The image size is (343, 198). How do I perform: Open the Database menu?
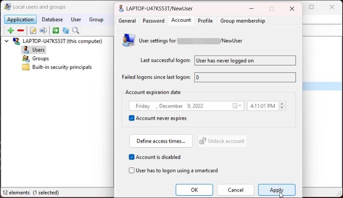pos(52,19)
